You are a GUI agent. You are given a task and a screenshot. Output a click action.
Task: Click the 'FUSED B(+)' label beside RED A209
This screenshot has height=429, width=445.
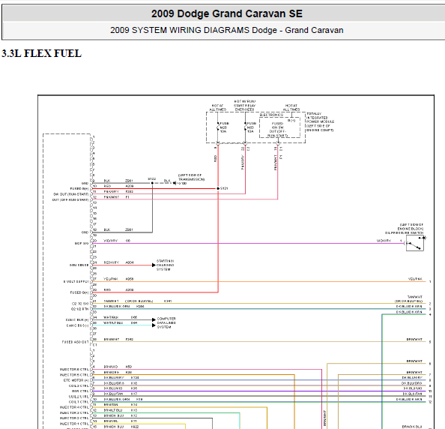79,189
